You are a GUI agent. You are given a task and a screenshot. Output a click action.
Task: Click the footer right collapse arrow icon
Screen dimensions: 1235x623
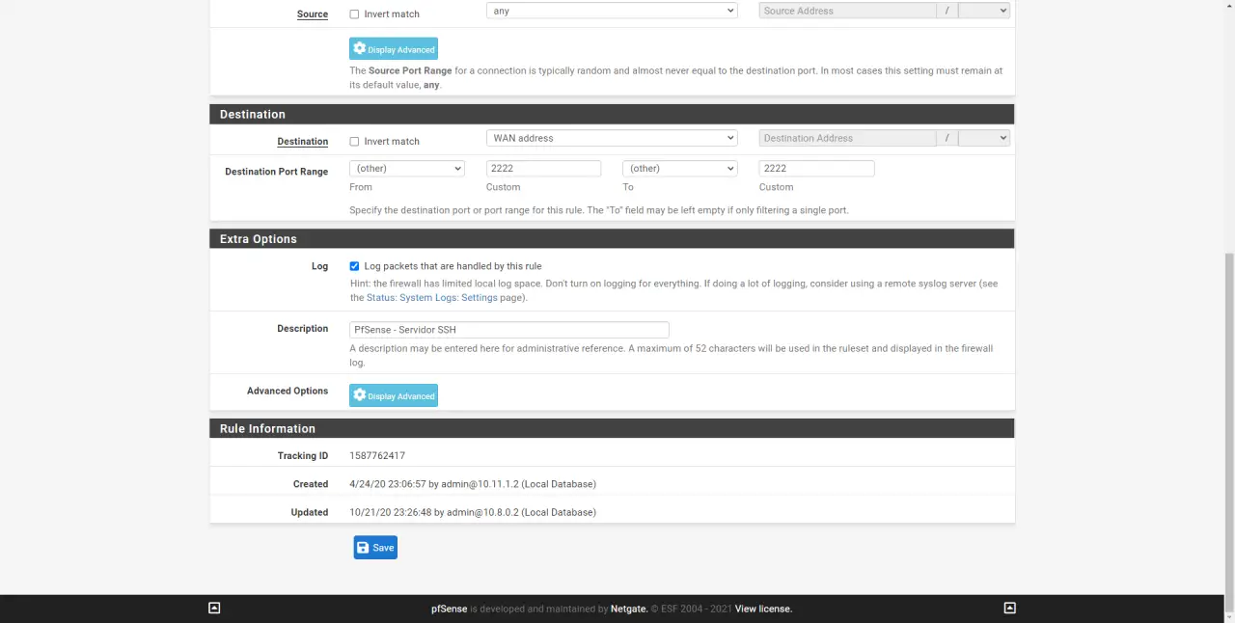[x=1009, y=609]
